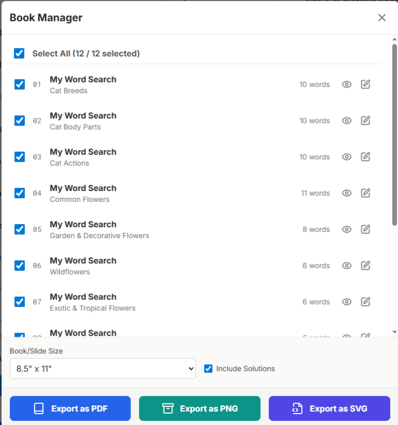Open the Book/Slide Size dropdown

(103, 368)
